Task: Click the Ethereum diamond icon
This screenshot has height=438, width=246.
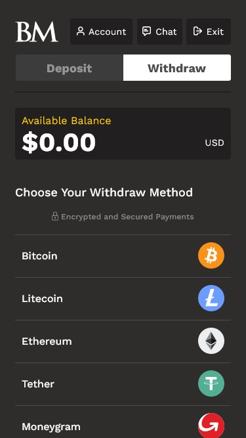Action: point(211,341)
